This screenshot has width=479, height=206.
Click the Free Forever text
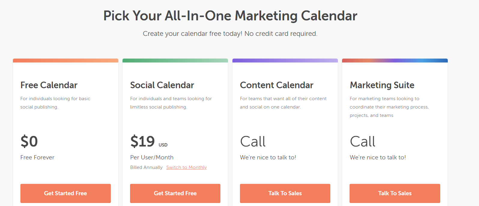tap(37, 158)
